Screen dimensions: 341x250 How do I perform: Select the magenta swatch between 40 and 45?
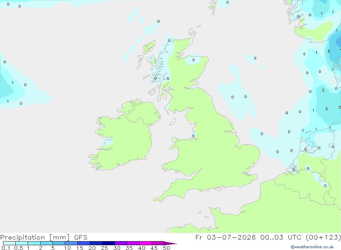[146, 243]
